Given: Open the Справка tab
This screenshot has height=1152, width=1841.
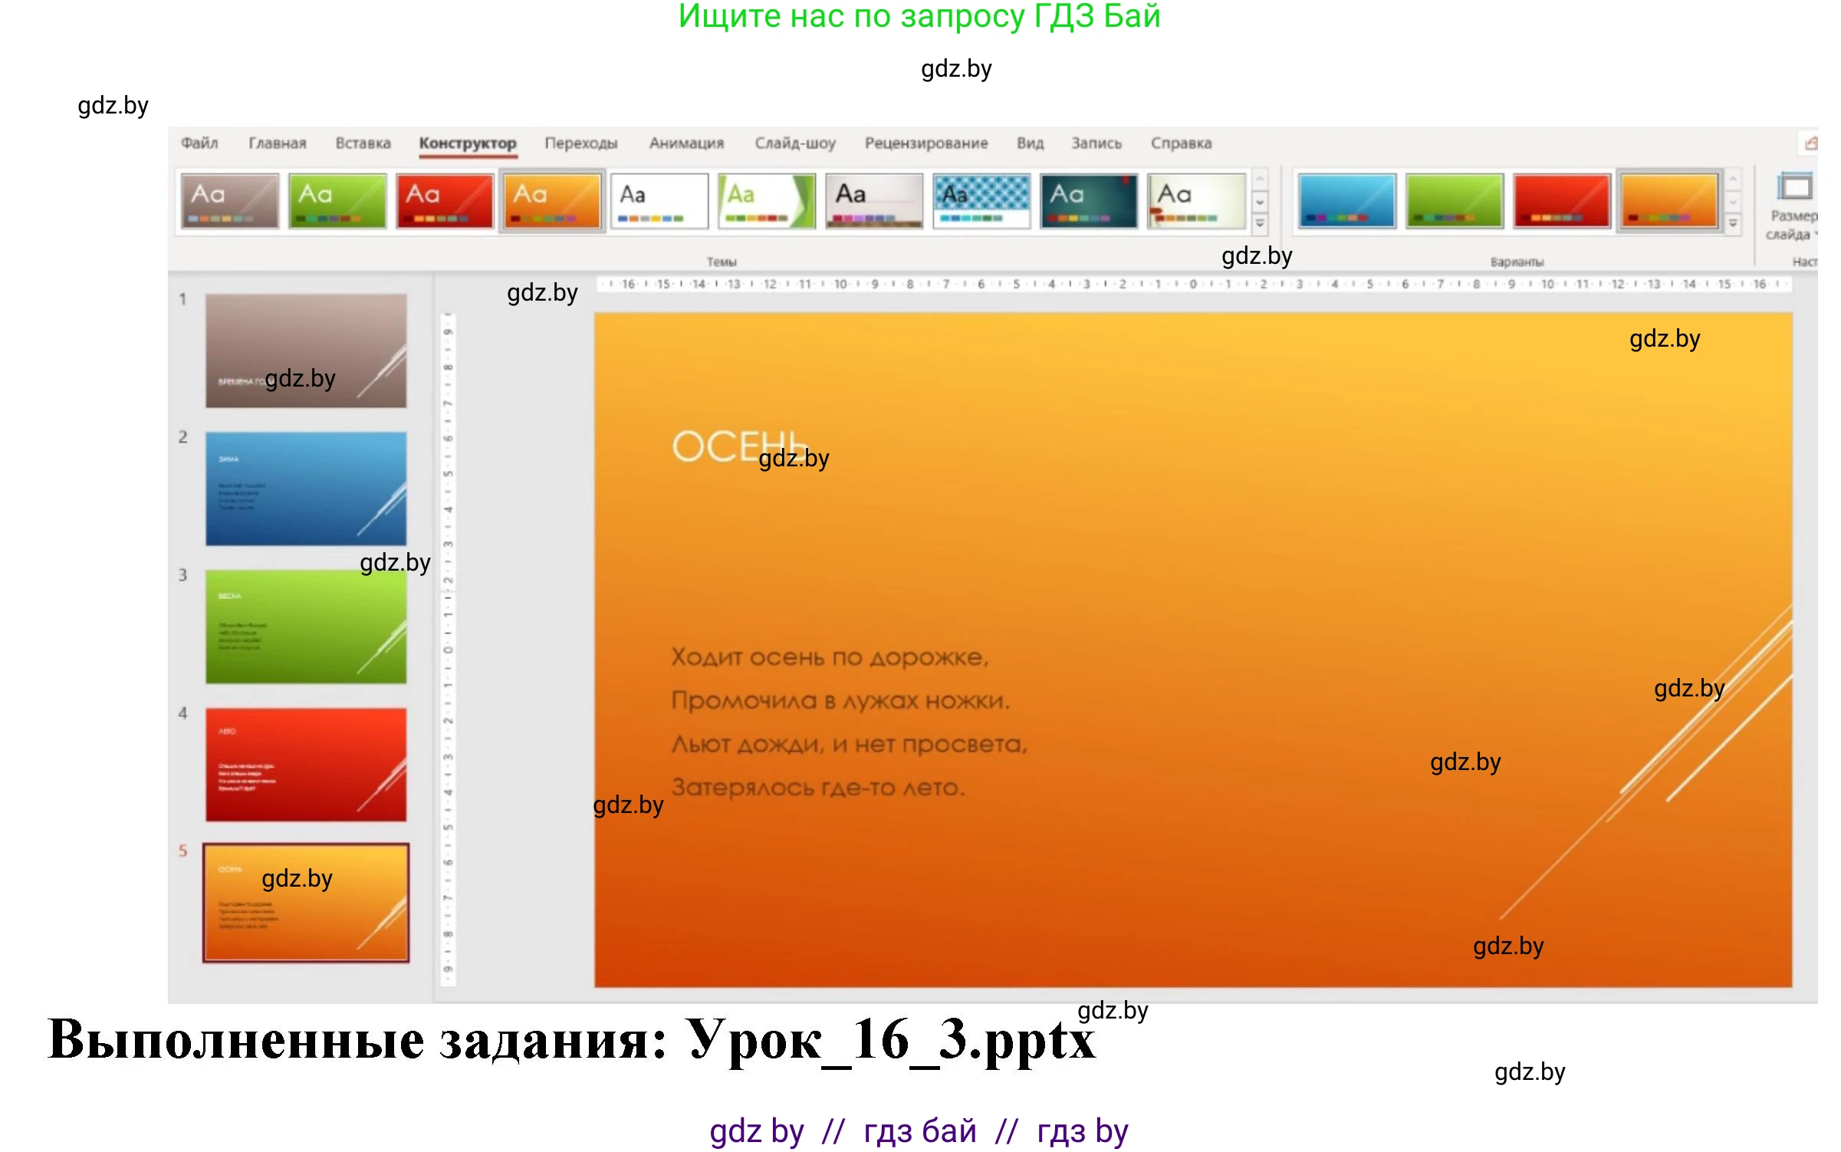Looking at the screenshot, I should [1181, 143].
